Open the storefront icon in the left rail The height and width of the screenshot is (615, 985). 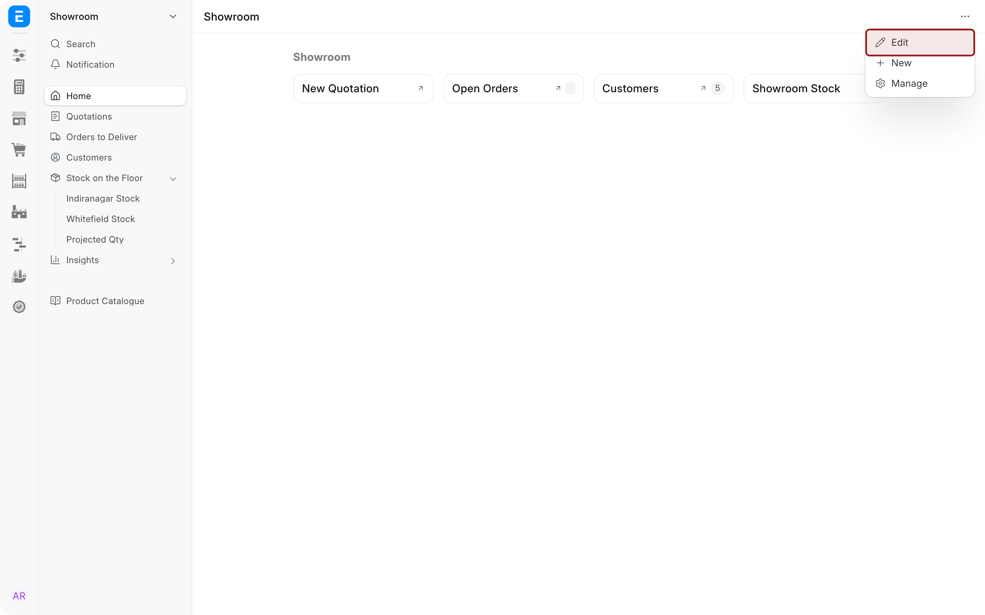(19, 118)
